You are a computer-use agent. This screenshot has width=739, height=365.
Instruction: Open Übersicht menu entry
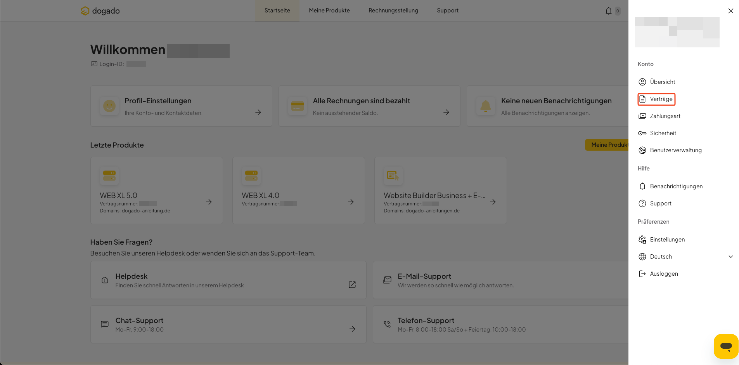663,82
